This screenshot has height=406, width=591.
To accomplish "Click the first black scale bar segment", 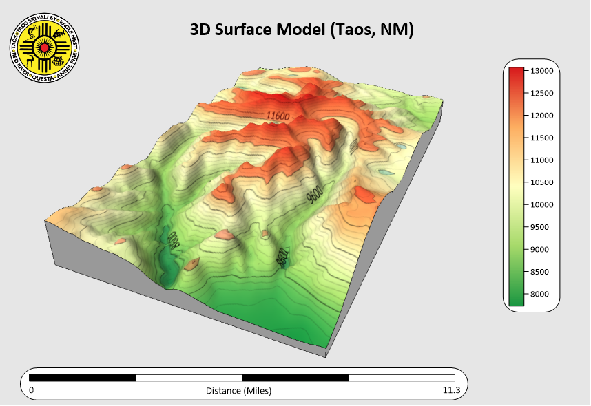I will [83, 378].
